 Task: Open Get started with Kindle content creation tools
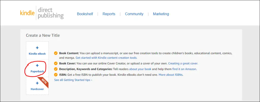pyautogui.click(x=106, y=58)
